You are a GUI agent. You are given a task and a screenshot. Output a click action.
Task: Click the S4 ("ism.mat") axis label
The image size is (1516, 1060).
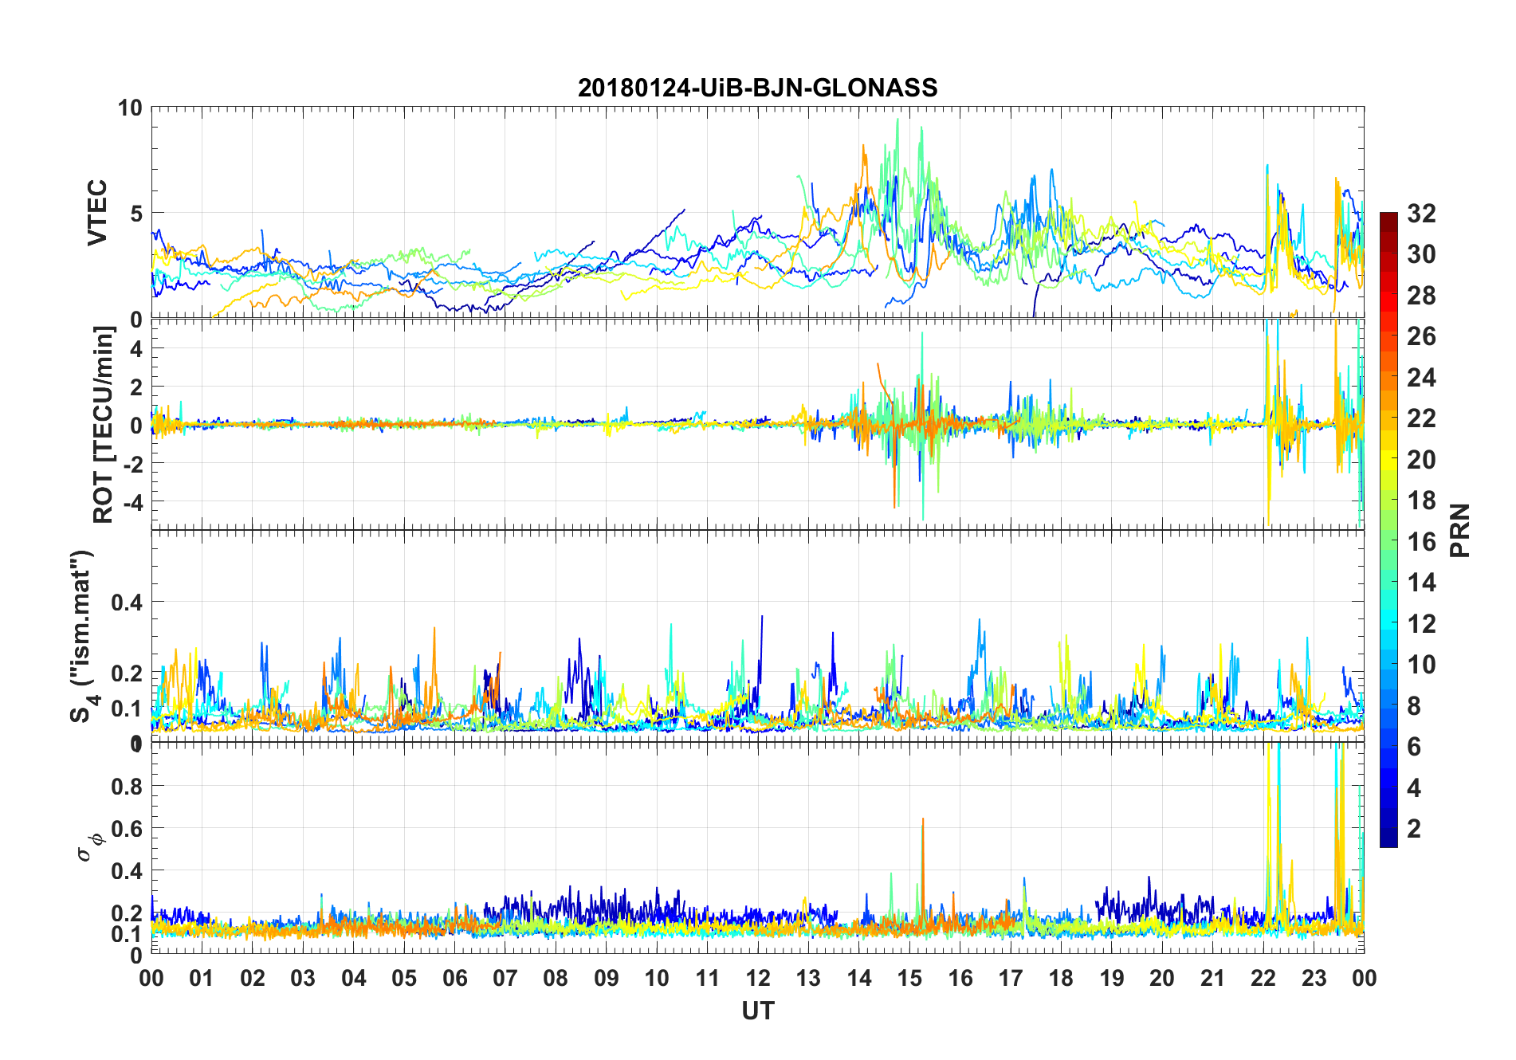click(83, 635)
